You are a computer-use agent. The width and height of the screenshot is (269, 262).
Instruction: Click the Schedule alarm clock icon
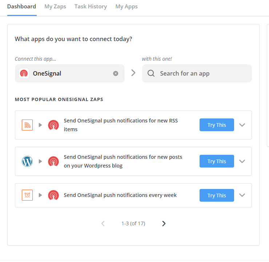(27, 195)
